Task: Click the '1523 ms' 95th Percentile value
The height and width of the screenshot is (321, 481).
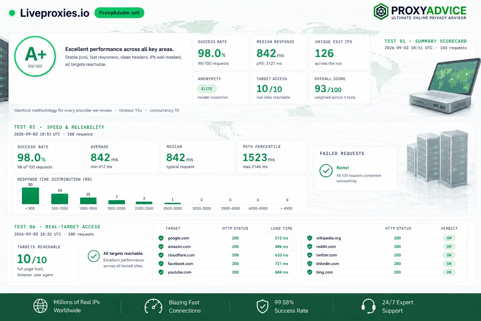Action: (259, 157)
